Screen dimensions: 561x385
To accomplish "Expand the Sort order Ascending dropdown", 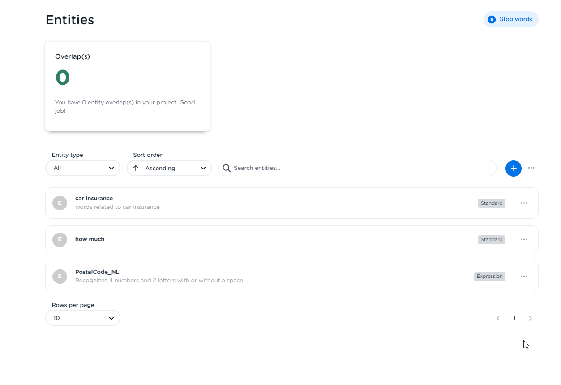I will [x=169, y=168].
